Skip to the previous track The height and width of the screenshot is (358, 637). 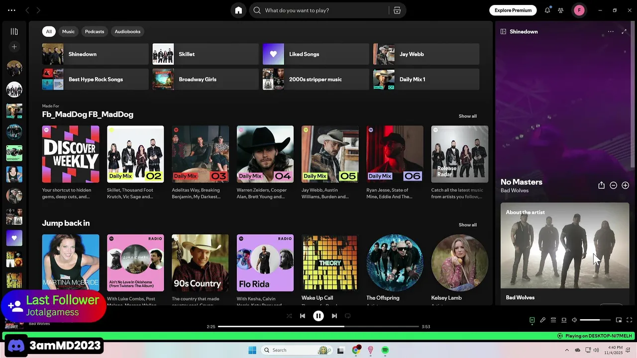pos(303,316)
